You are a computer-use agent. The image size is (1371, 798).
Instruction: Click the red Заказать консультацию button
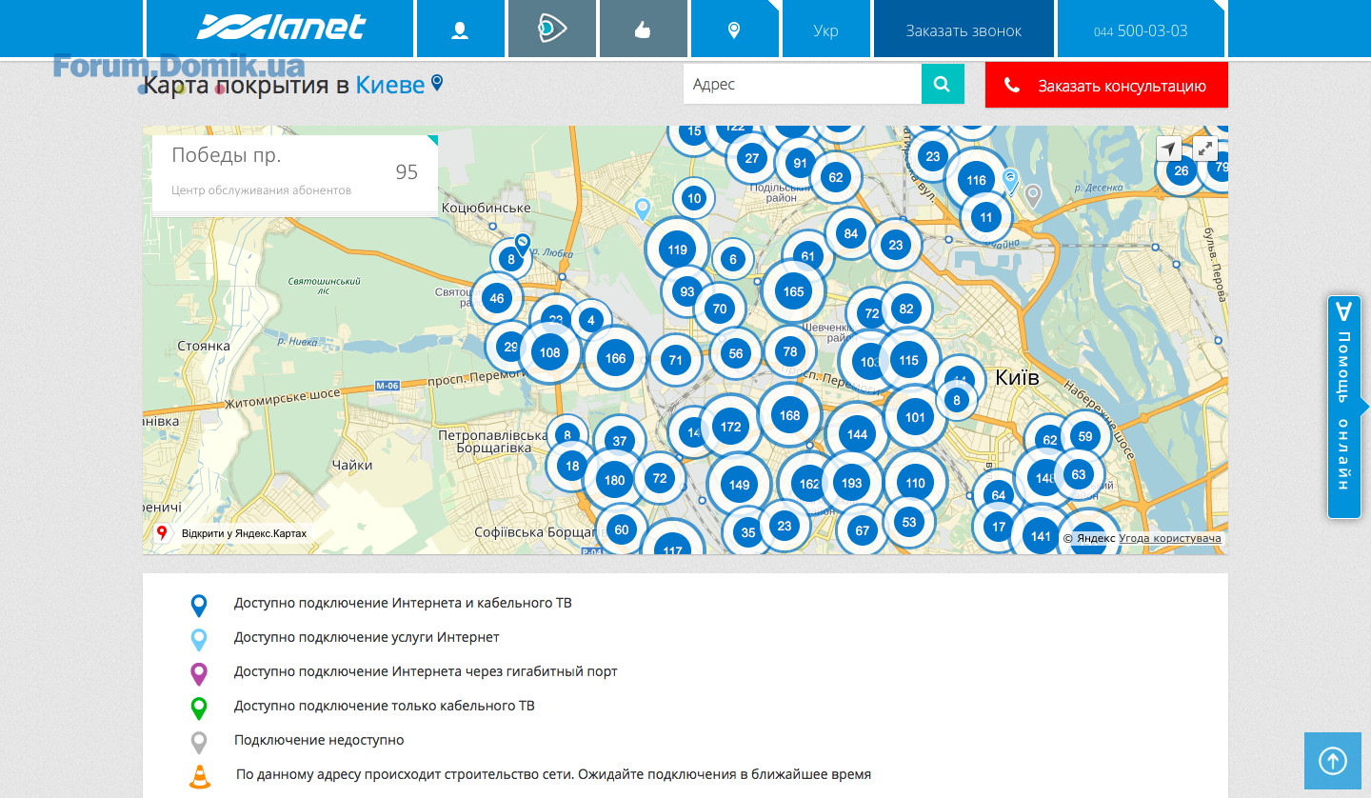click(x=1106, y=86)
